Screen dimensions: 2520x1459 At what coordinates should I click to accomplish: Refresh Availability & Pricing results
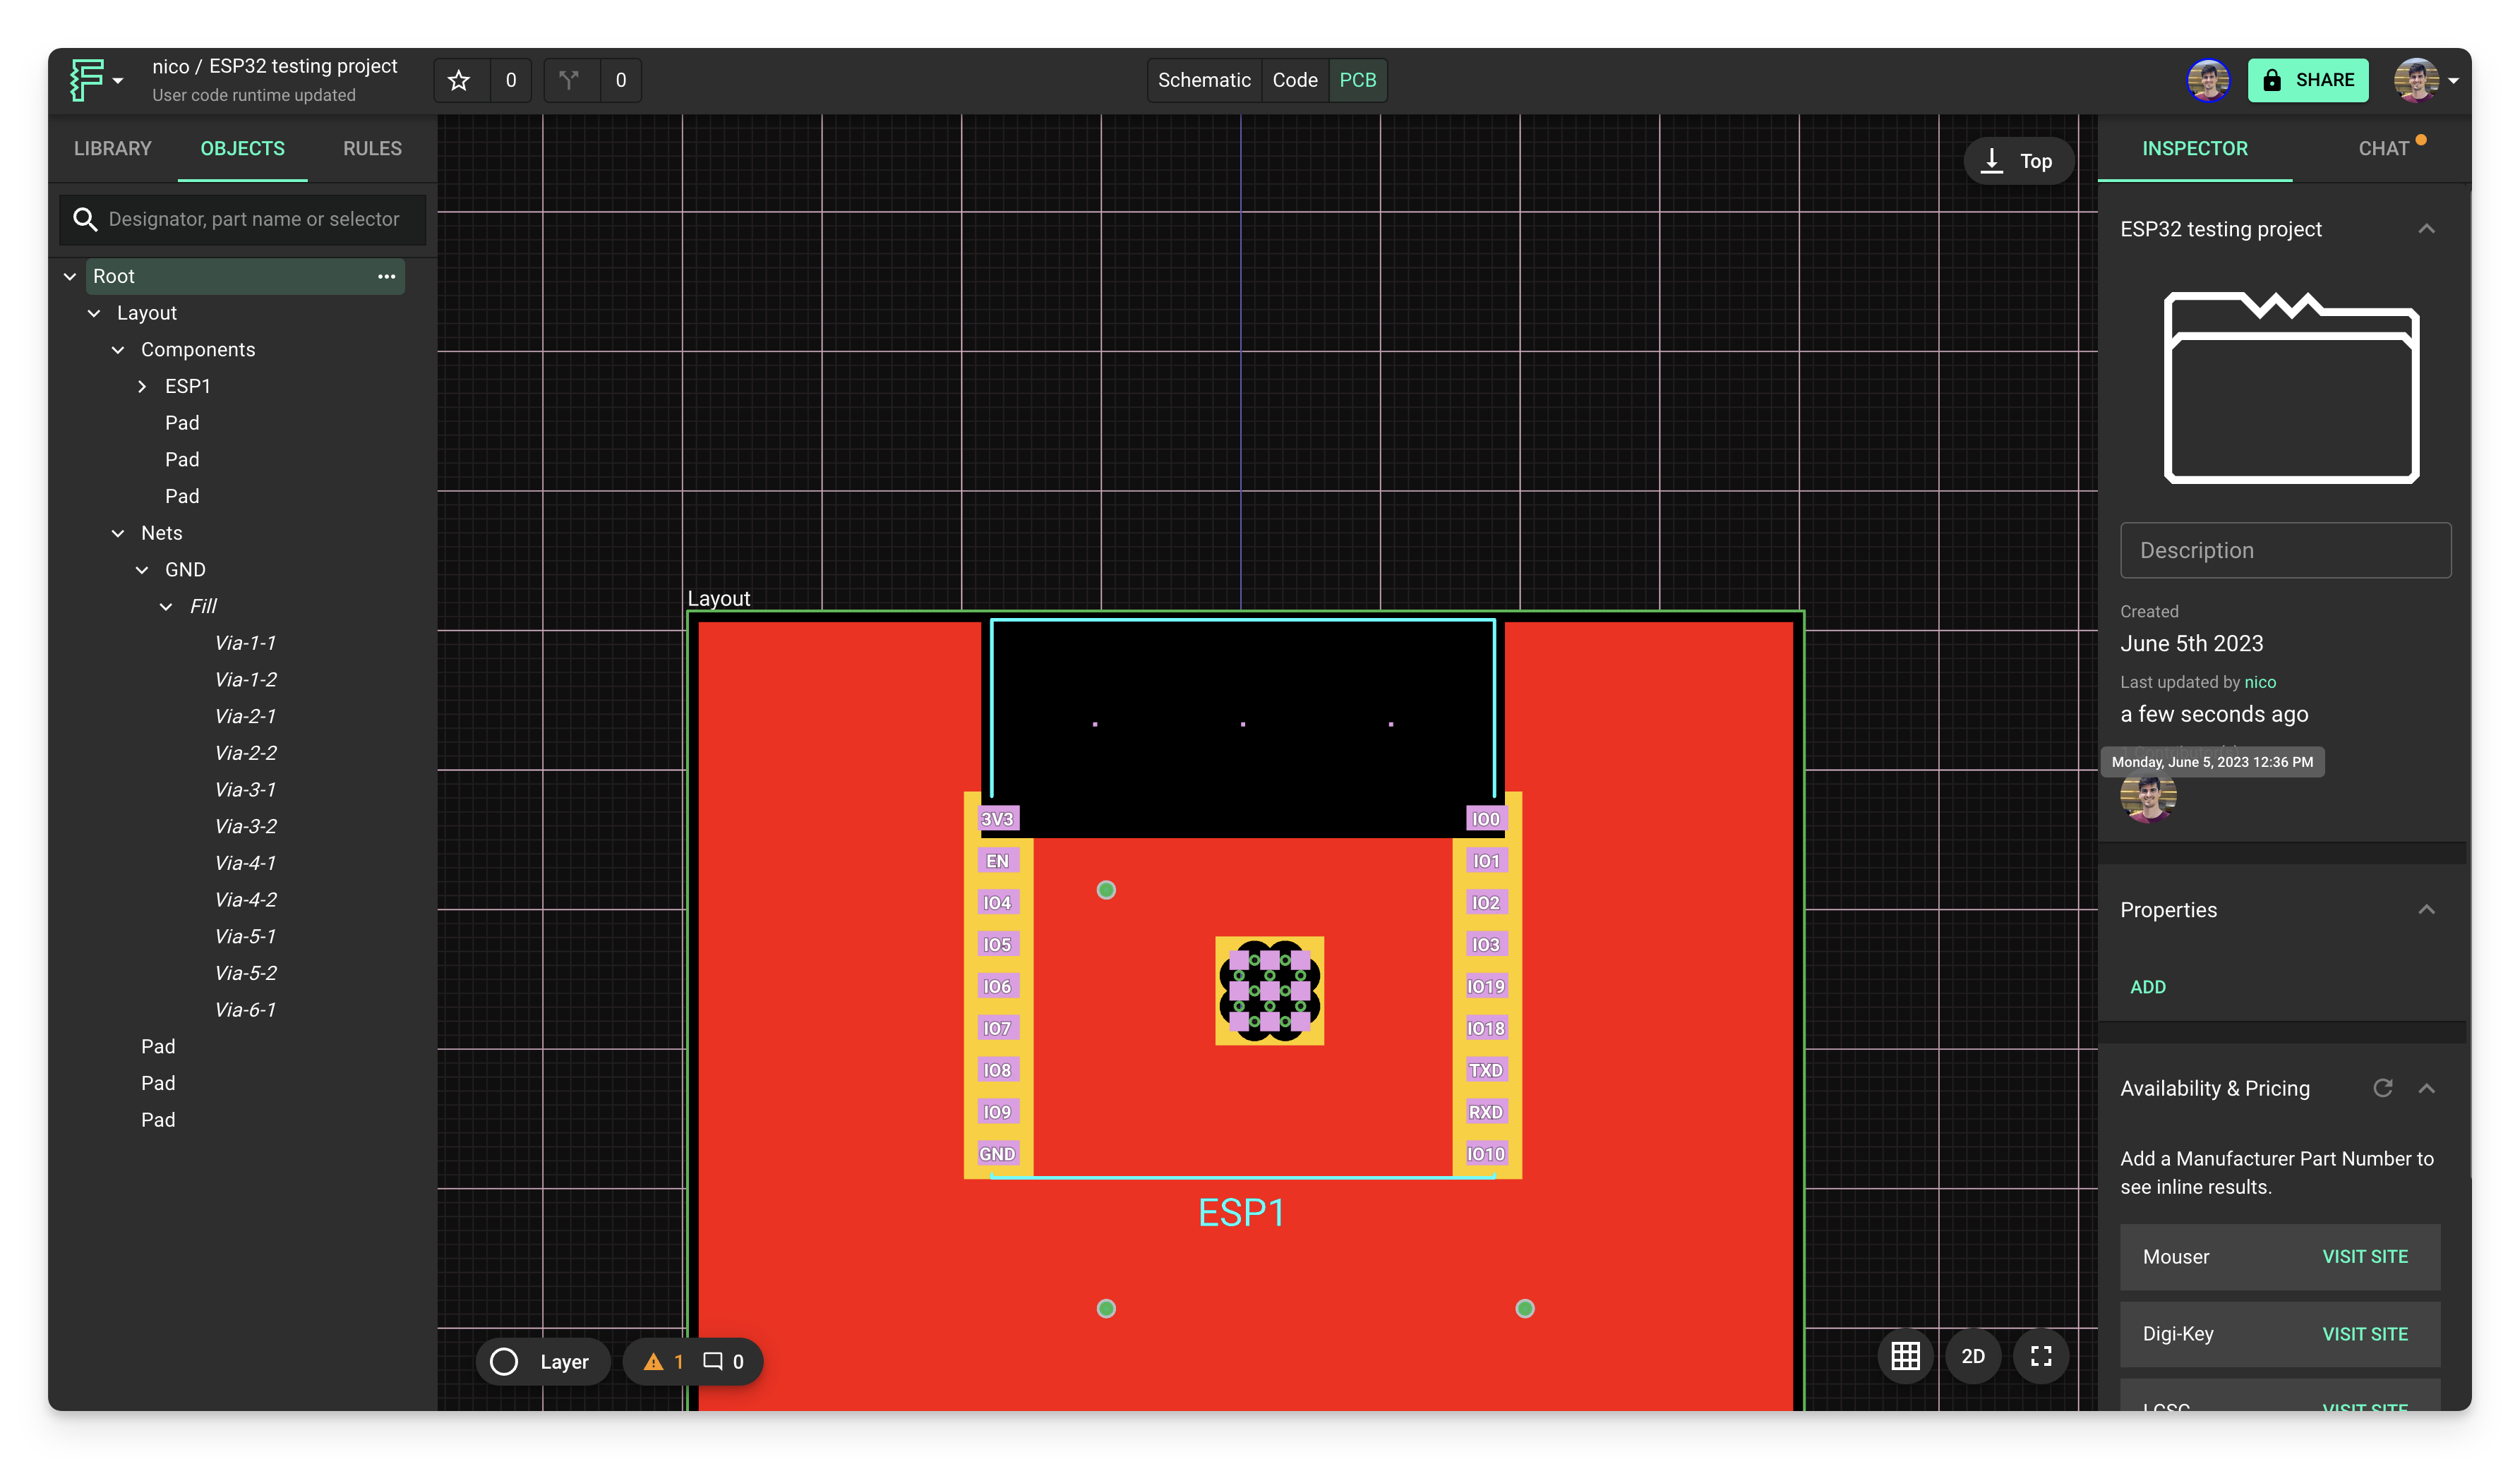click(2384, 1089)
